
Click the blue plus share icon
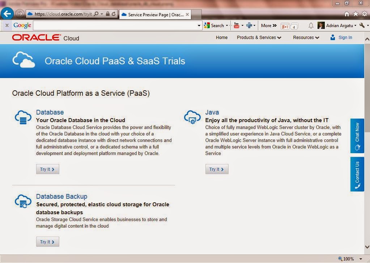coord(249,25)
